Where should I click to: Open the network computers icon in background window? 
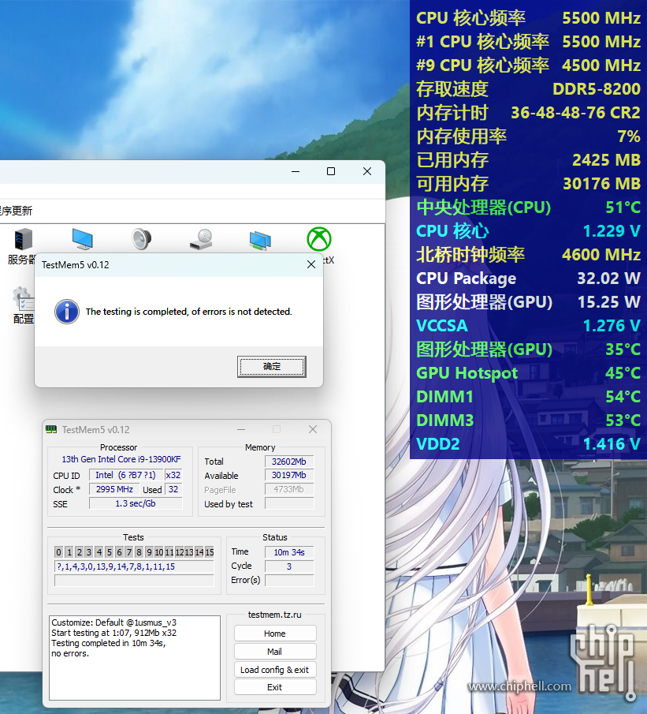coord(260,240)
